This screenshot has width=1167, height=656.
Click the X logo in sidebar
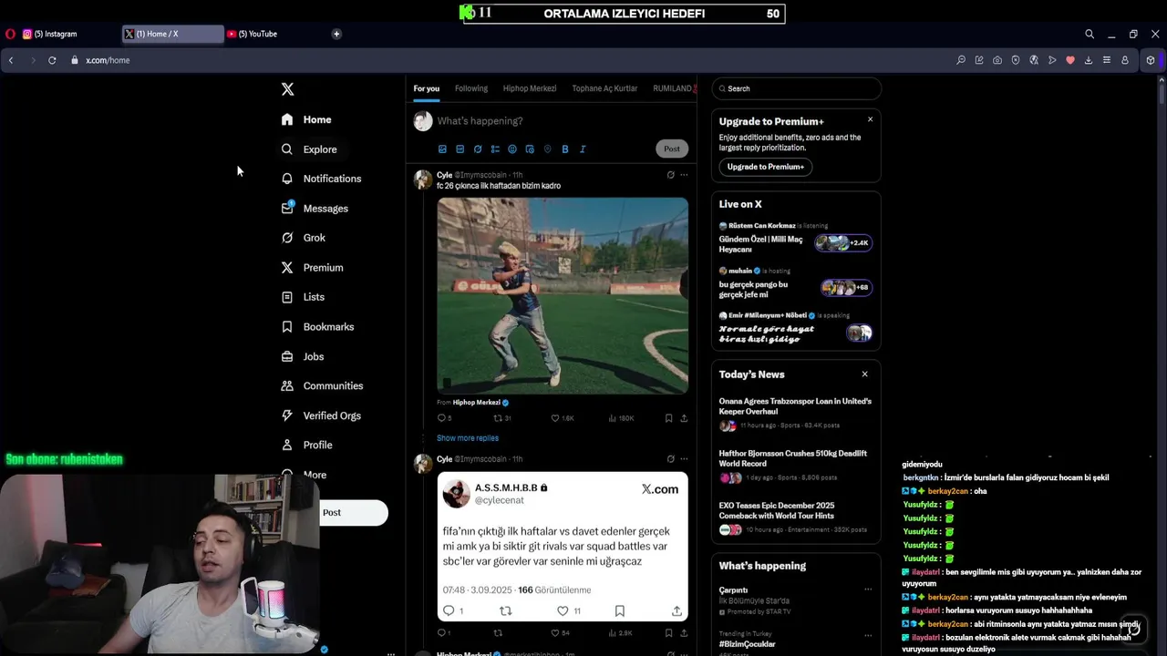(287, 89)
